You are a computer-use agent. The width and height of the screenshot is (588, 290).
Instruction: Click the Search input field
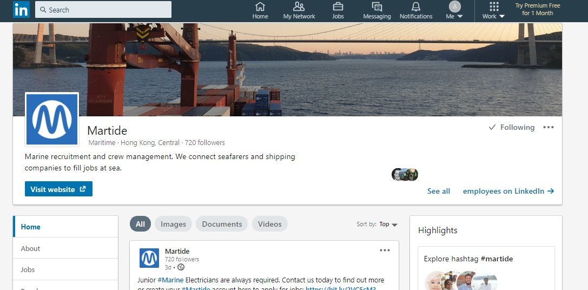(x=103, y=10)
